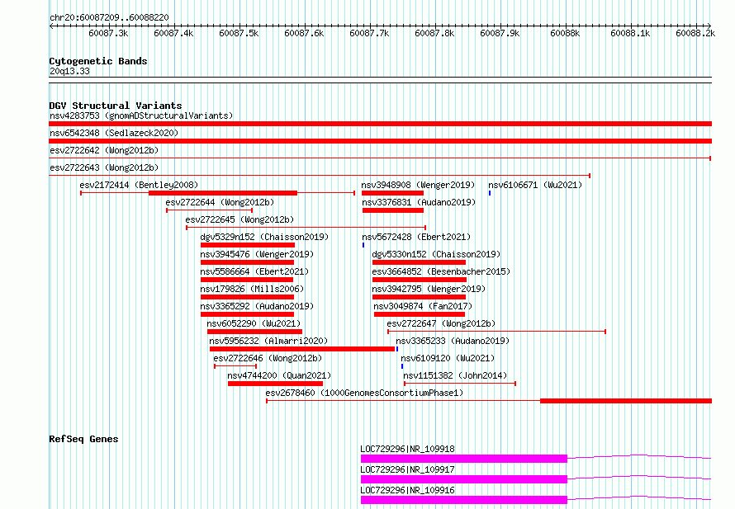Click the nsv4283753 gnomADStructuralVariants label
This screenshot has height=509, width=735.
click(141, 115)
